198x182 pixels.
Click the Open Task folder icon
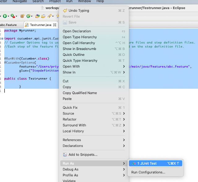[x=43, y=16]
